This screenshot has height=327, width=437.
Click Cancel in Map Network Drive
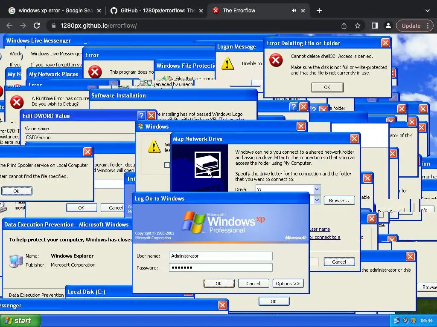339,262
